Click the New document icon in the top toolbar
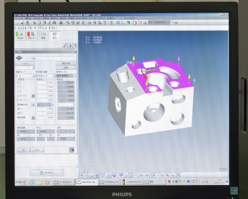The image size is (248, 199). [18, 23]
